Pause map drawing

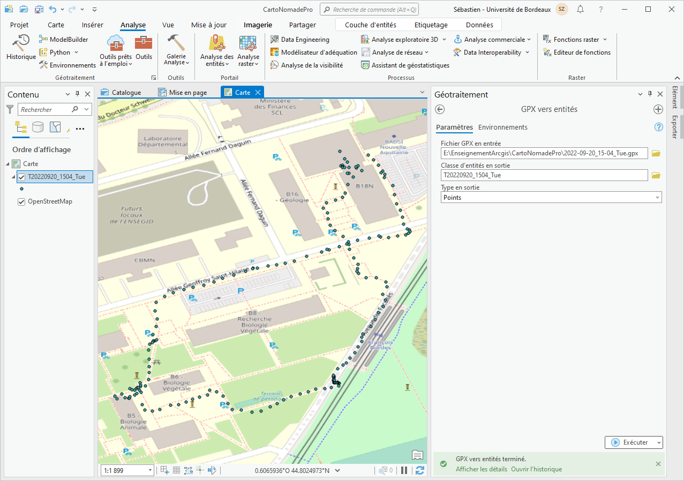(404, 470)
